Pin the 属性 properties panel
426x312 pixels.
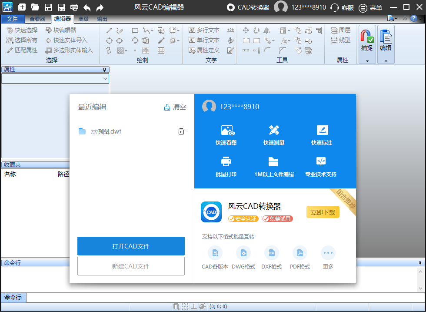105,70
